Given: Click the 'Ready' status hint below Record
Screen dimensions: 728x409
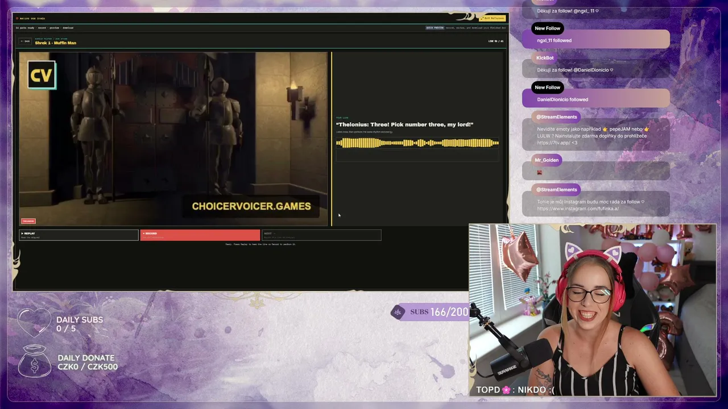Looking at the screenshot, I should [x=260, y=244].
